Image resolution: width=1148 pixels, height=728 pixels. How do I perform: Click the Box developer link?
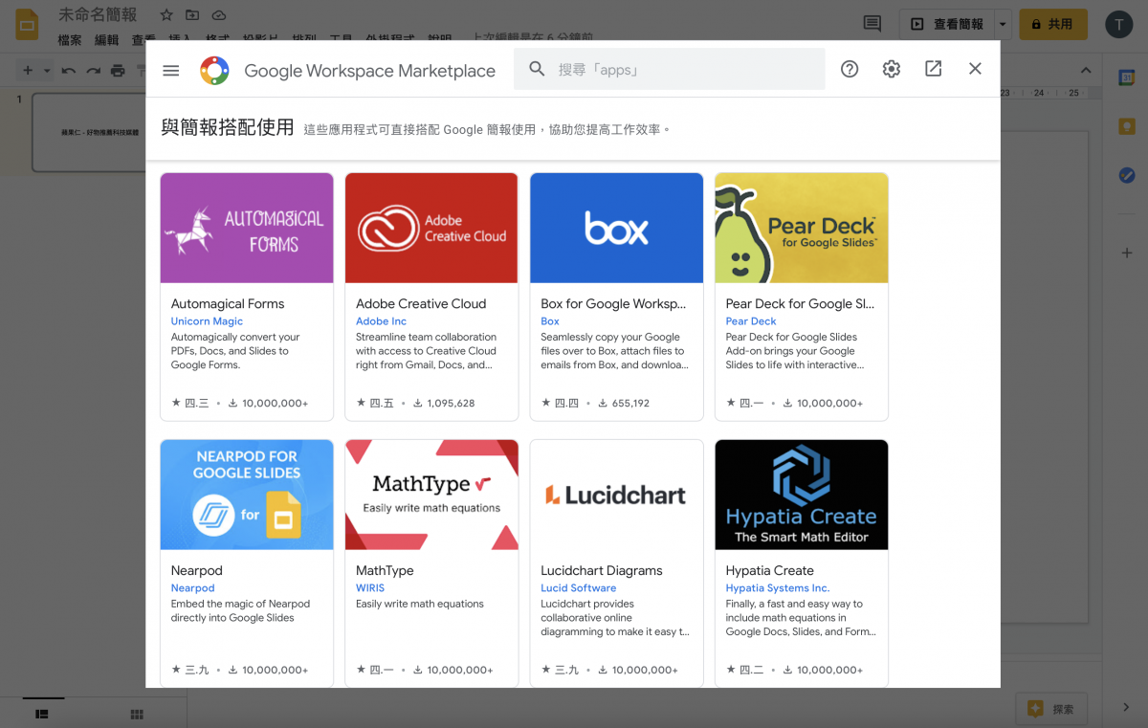click(550, 321)
